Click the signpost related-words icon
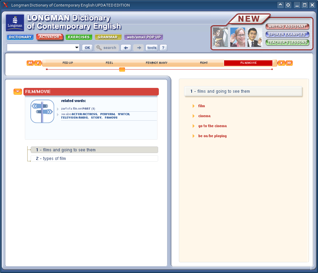Image resolution: width=318 pixels, height=273 pixels. (x=42, y=111)
